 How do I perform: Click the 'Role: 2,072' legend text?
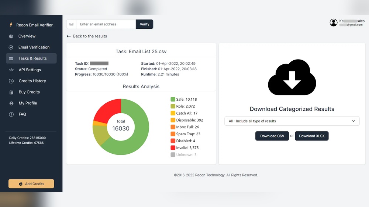[186, 106]
